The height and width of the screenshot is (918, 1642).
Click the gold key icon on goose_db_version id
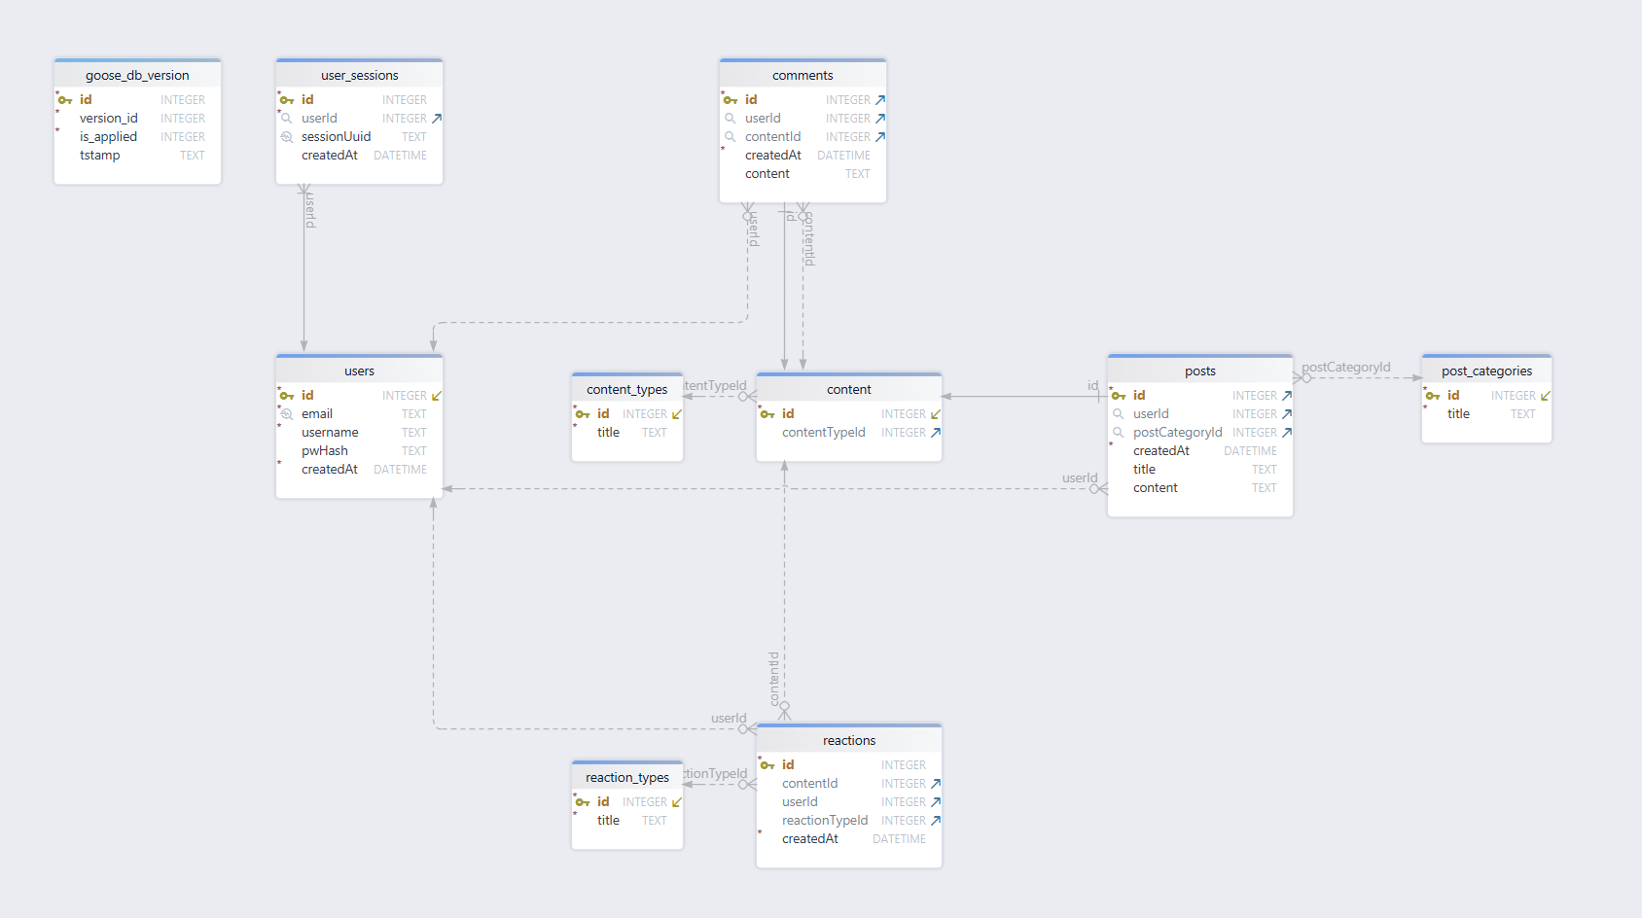click(65, 99)
